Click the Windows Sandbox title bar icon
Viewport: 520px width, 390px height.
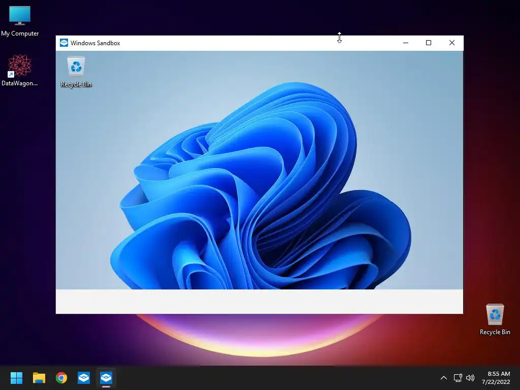pyautogui.click(x=64, y=43)
